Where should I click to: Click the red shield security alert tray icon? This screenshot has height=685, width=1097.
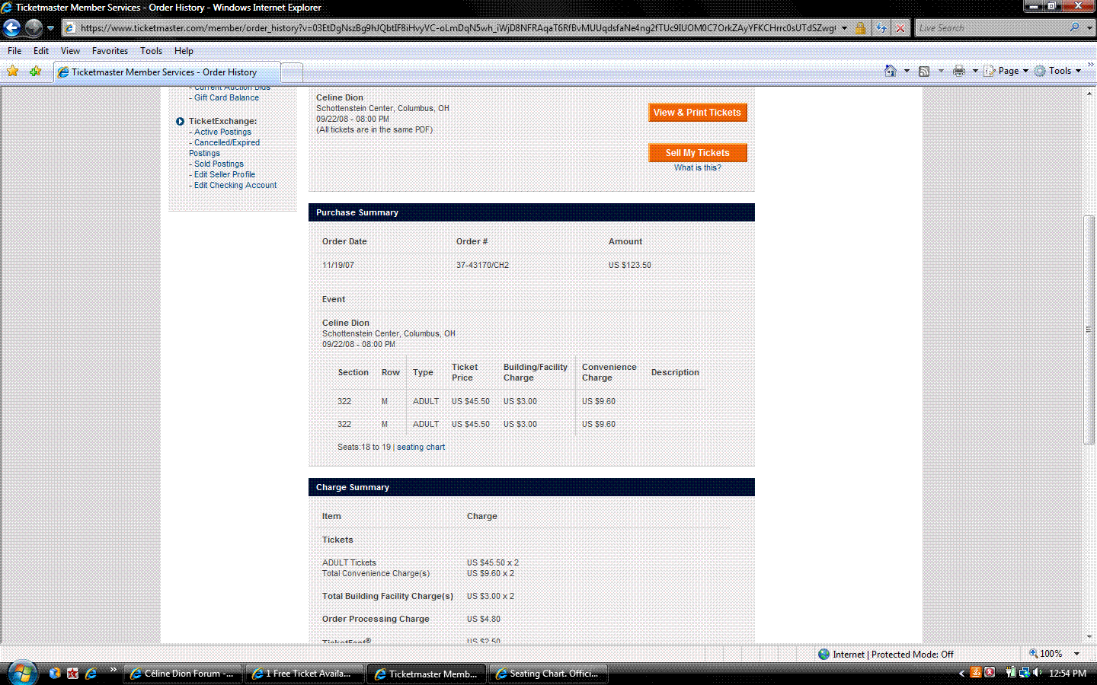[x=990, y=673]
